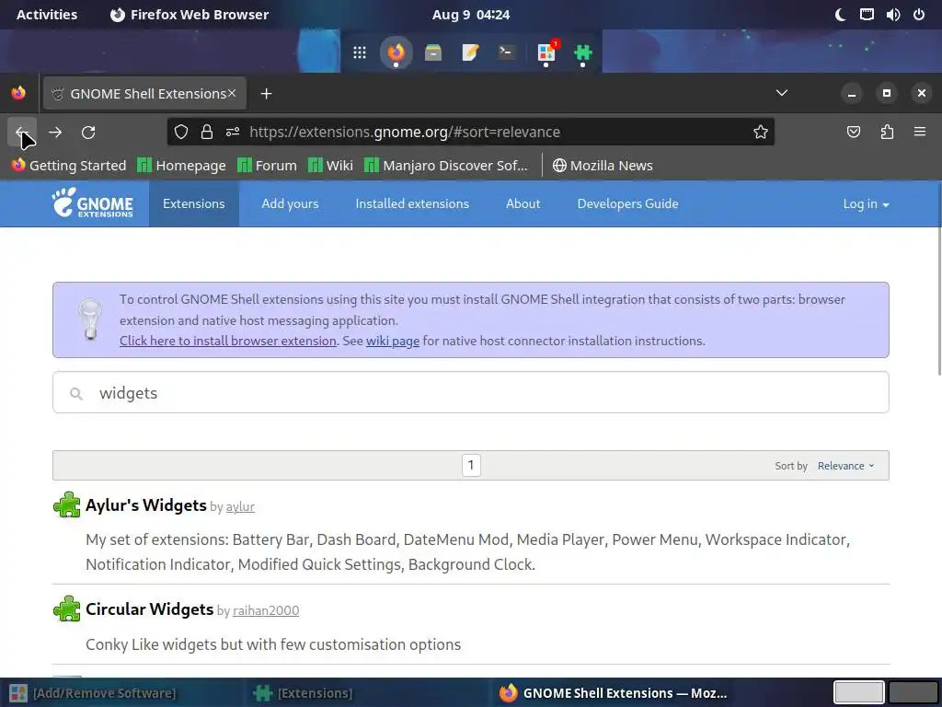The height and width of the screenshot is (707, 942).
Task: Go back with the Firefox back arrow
Action: click(x=22, y=132)
